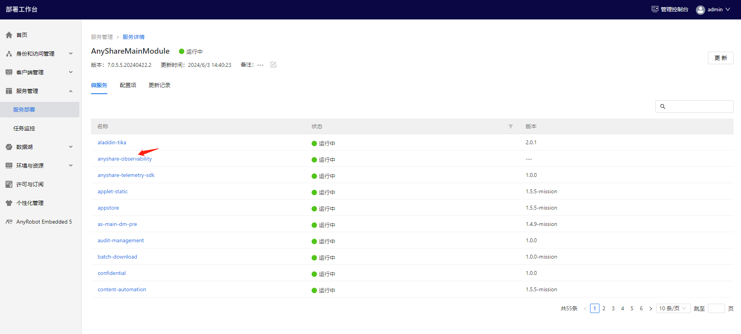Open 管理控制台 link in header
This screenshot has width=741, height=334.
674,9
